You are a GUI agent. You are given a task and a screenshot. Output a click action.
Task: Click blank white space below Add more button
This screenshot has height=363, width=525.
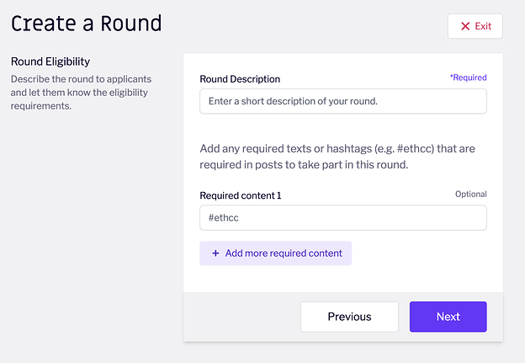343,279
